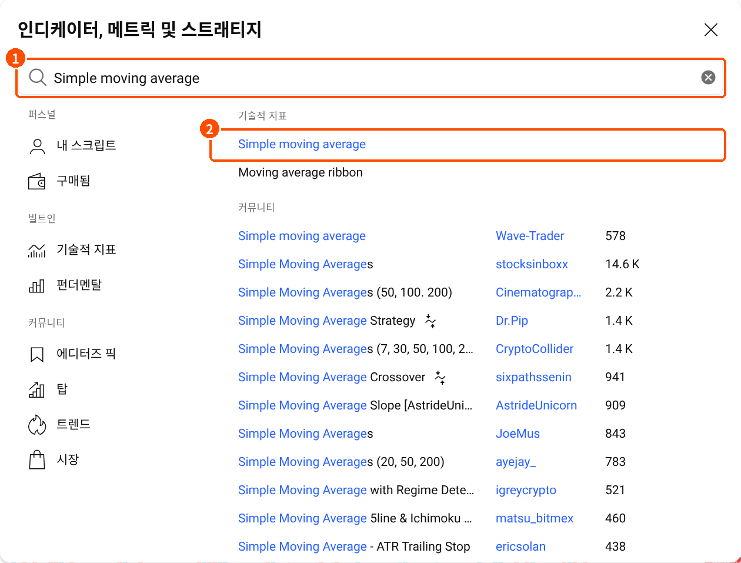Select Simple Moving Average 5line & Ichimoku
This screenshot has width=741, height=563.
point(355,518)
